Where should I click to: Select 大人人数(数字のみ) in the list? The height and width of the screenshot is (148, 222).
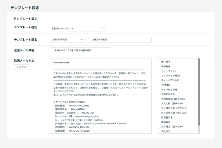(x=172, y=103)
